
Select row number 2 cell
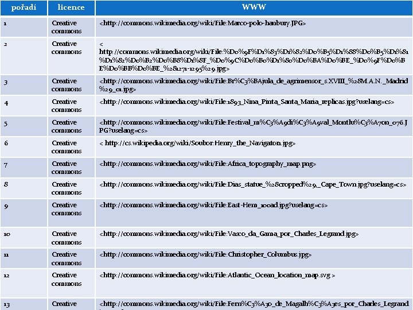tap(24, 56)
